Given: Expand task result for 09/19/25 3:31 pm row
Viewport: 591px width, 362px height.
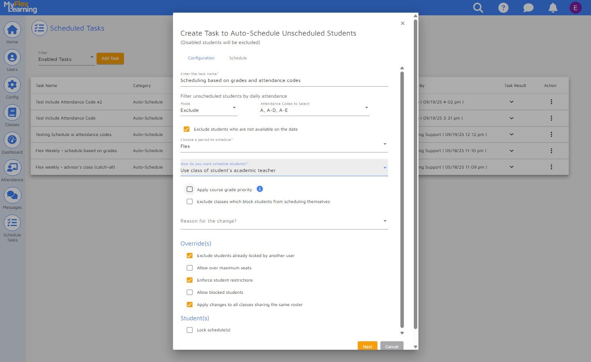Looking at the screenshot, I should pyautogui.click(x=512, y=118).
